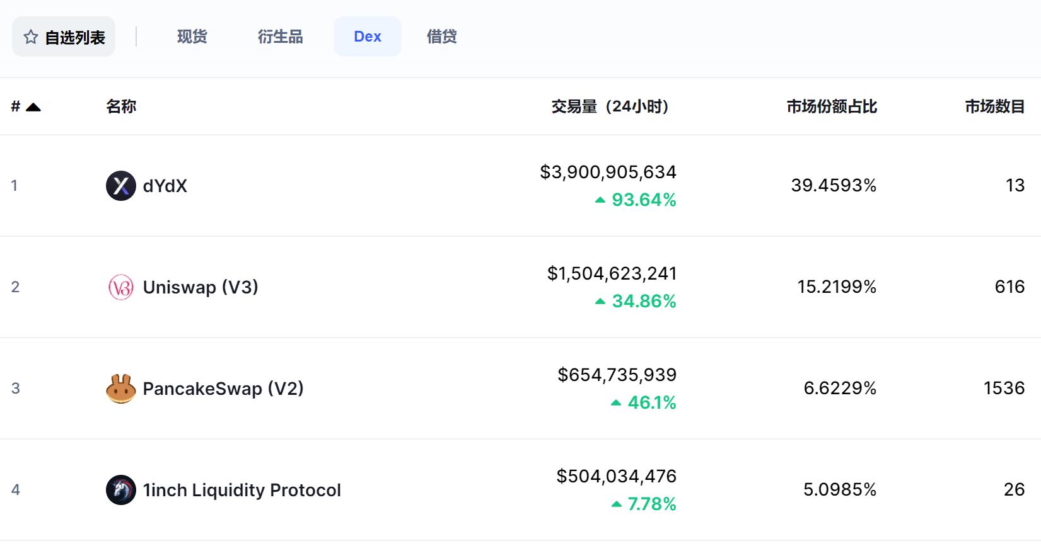Sort by rank using # arrow
This screenshot has width=1041, height=546.
tap(33, 107)
